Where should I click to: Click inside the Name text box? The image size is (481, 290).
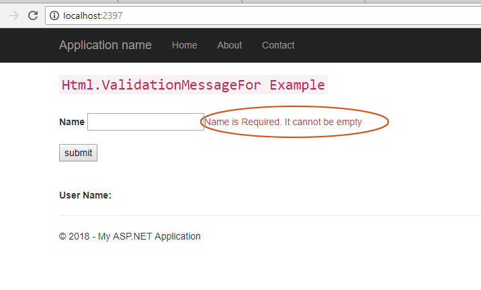[x=145, y=122]
